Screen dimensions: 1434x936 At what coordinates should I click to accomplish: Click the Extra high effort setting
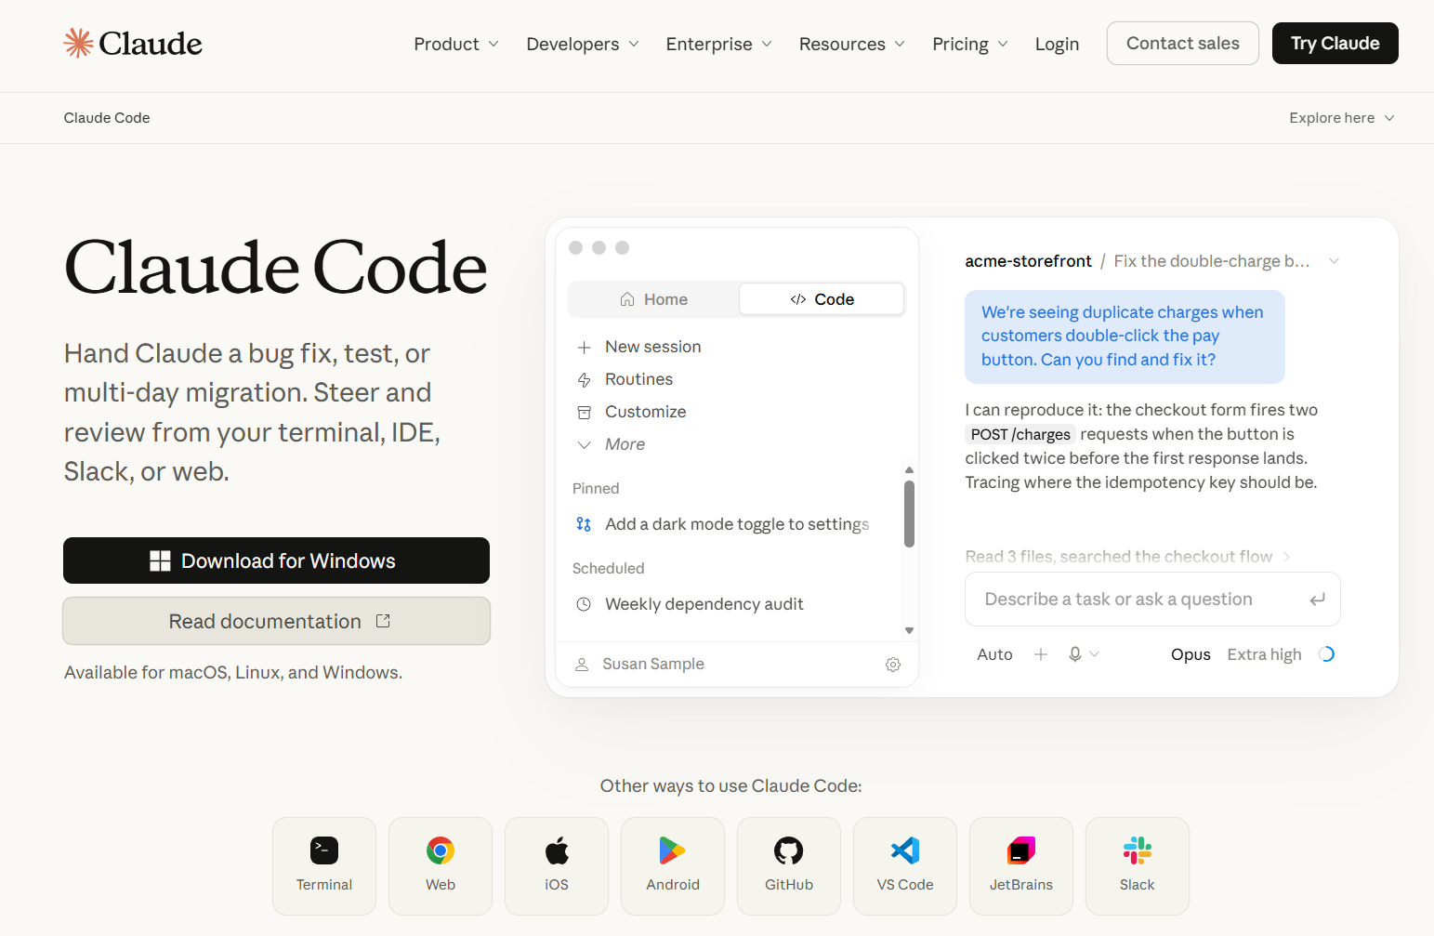1264,654
